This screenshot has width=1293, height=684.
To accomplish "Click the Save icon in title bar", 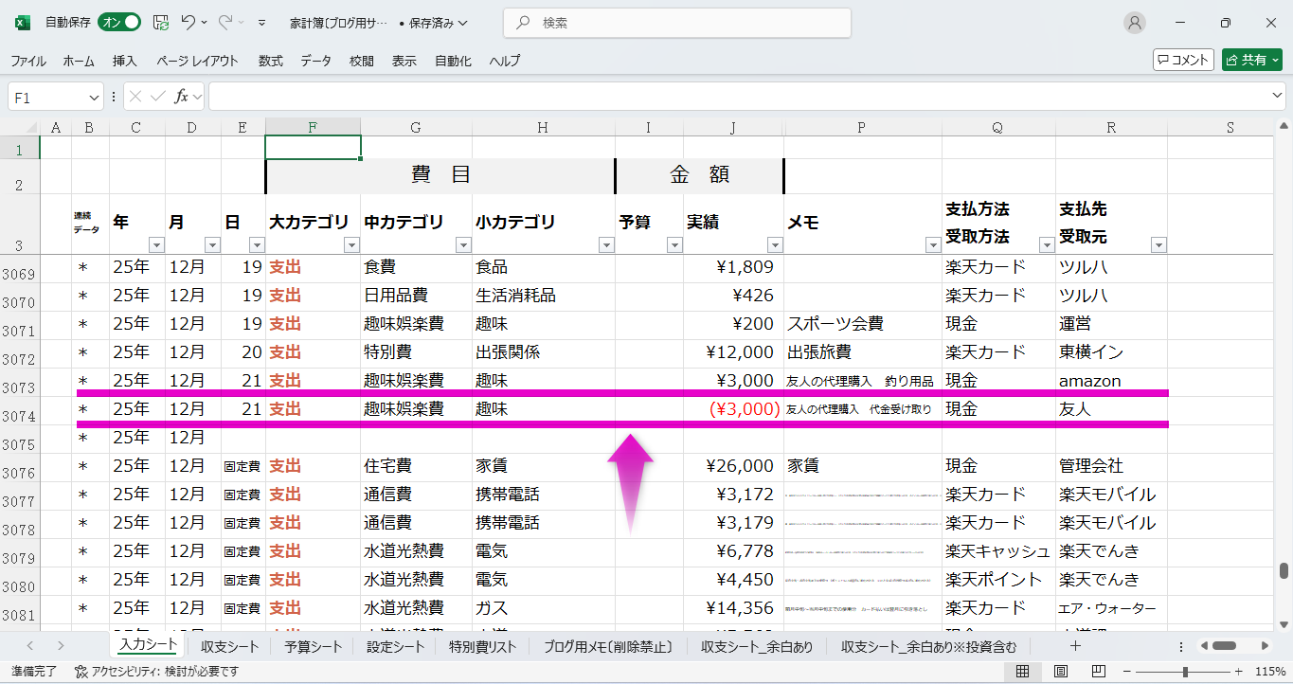I will (161, 23).
